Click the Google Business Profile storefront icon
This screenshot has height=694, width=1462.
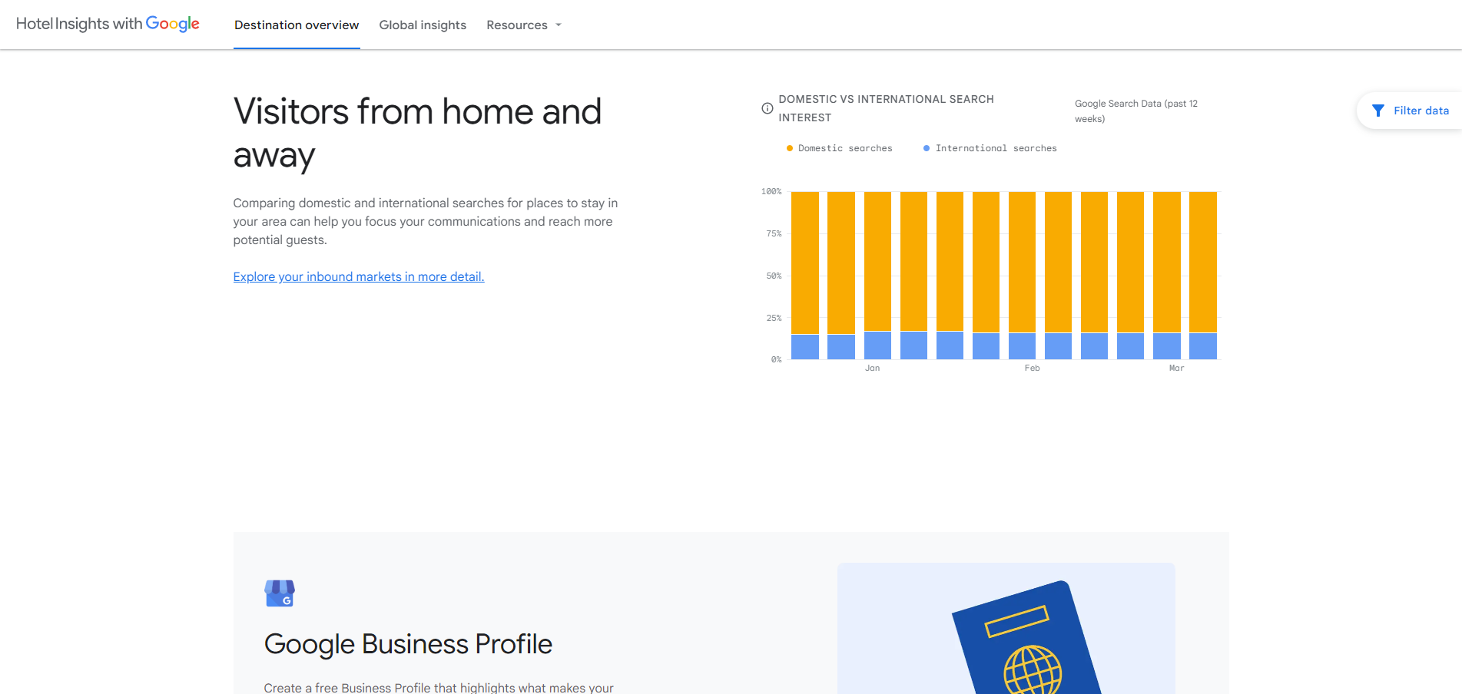pyautogui.click(x=280, y=593)
